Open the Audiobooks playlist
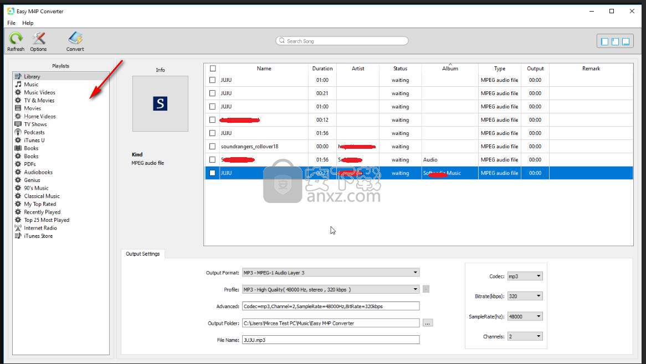This screenshot has height=364, width=646. pyautogui.click(x=38, y=173)
